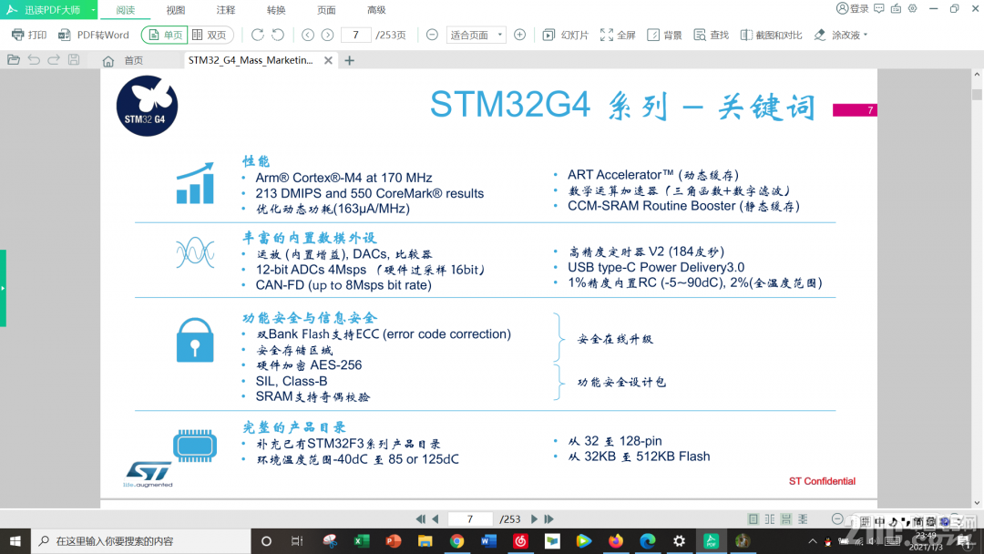
Task: Go to next page in bottom bar
Action: point(534,518)
